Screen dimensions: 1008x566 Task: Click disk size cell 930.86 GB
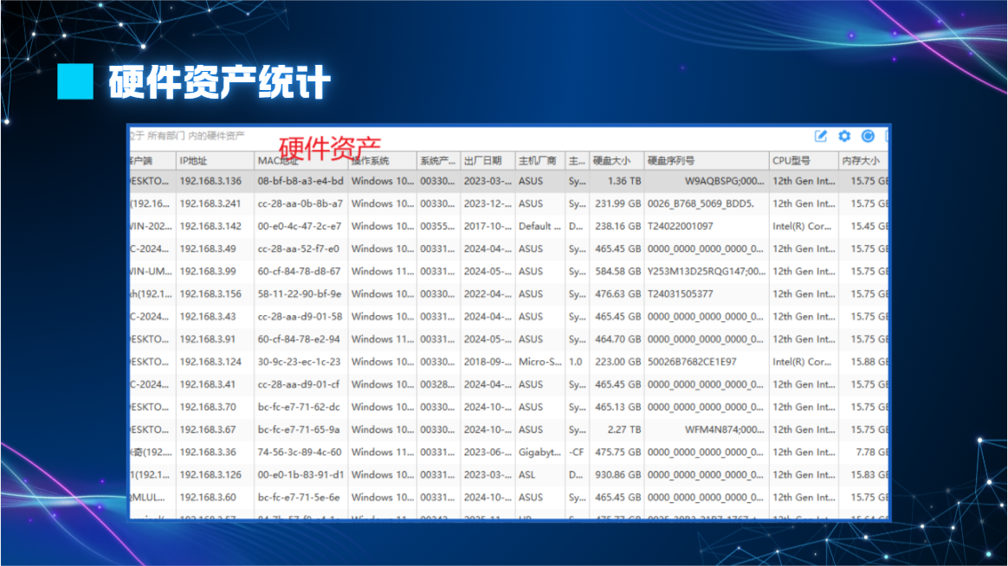coord(617,475)
